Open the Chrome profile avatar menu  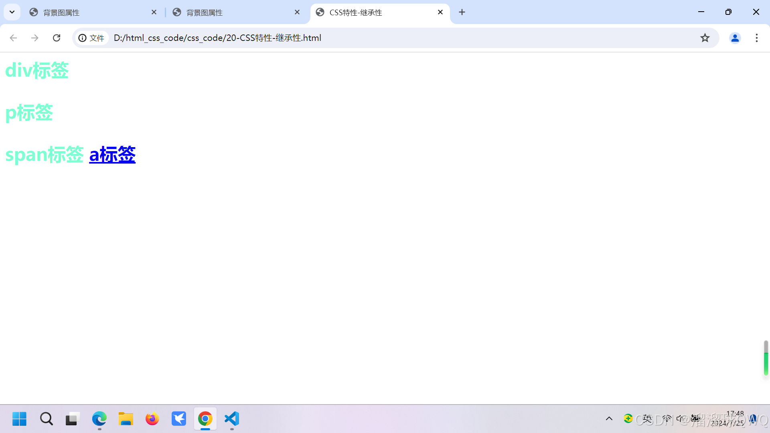click(x=735, y=38)
